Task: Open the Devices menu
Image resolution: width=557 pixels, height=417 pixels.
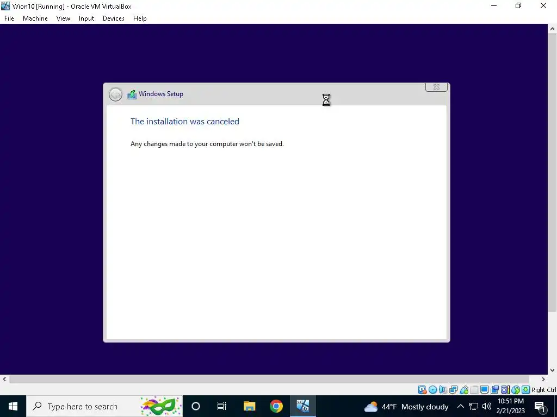Action: pyautogui.click(x=113, y=18)
